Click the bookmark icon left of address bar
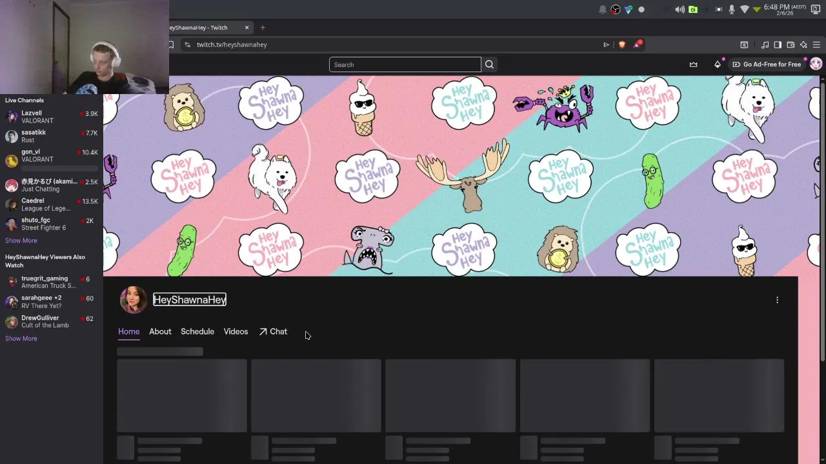The width and height of the screenshot is (826, 464). [171, 44]
